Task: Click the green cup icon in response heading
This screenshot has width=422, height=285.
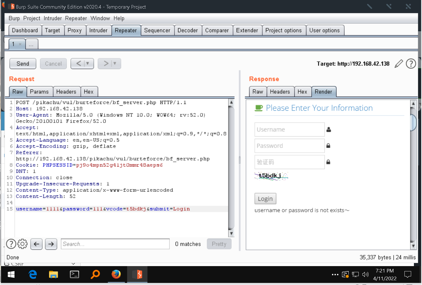Action: (x=259, y=108)
